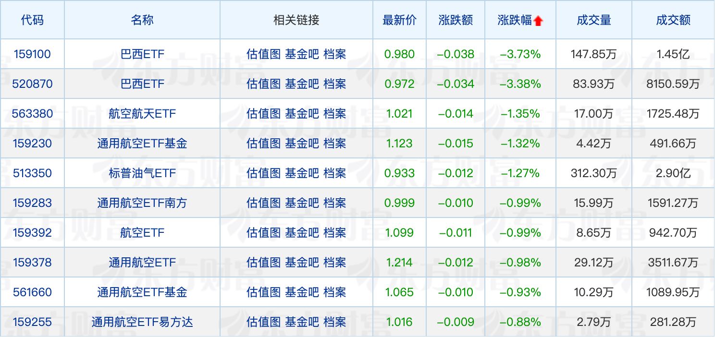Open fund code 159255 link

point(32,322)
